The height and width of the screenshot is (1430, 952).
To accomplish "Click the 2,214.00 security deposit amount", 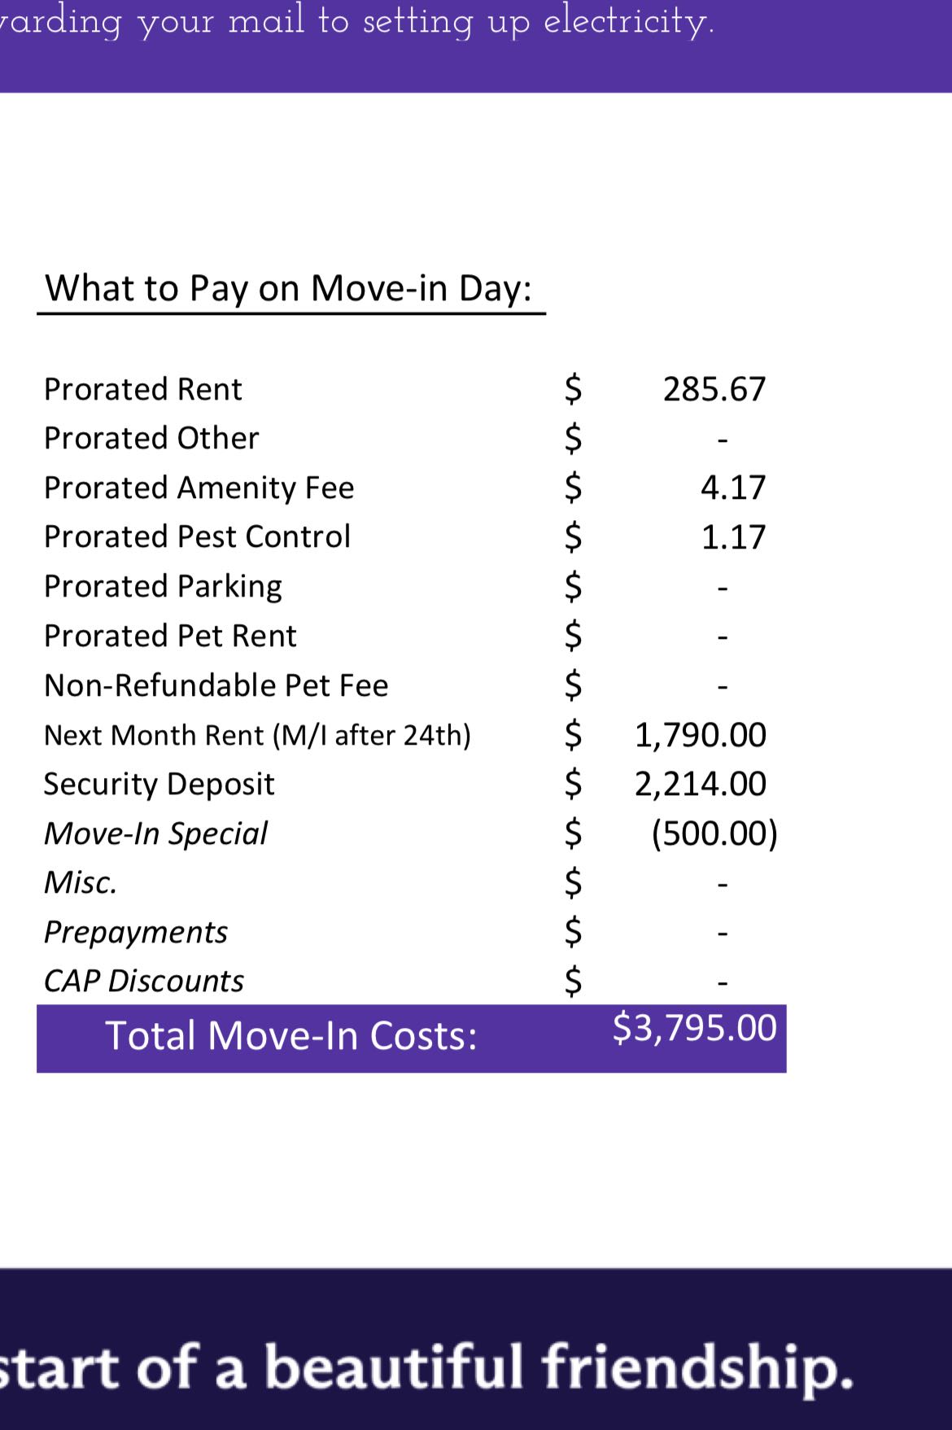I will 700,784.
